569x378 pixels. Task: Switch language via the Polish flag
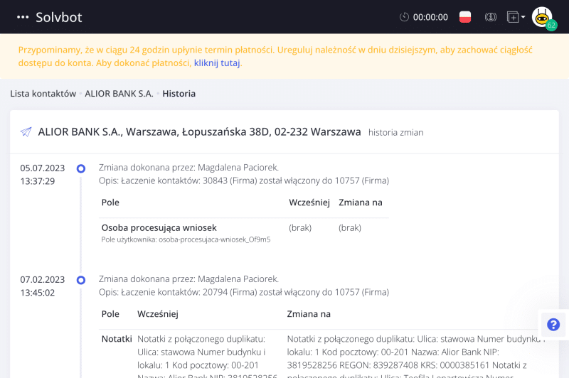coord(465,17)
